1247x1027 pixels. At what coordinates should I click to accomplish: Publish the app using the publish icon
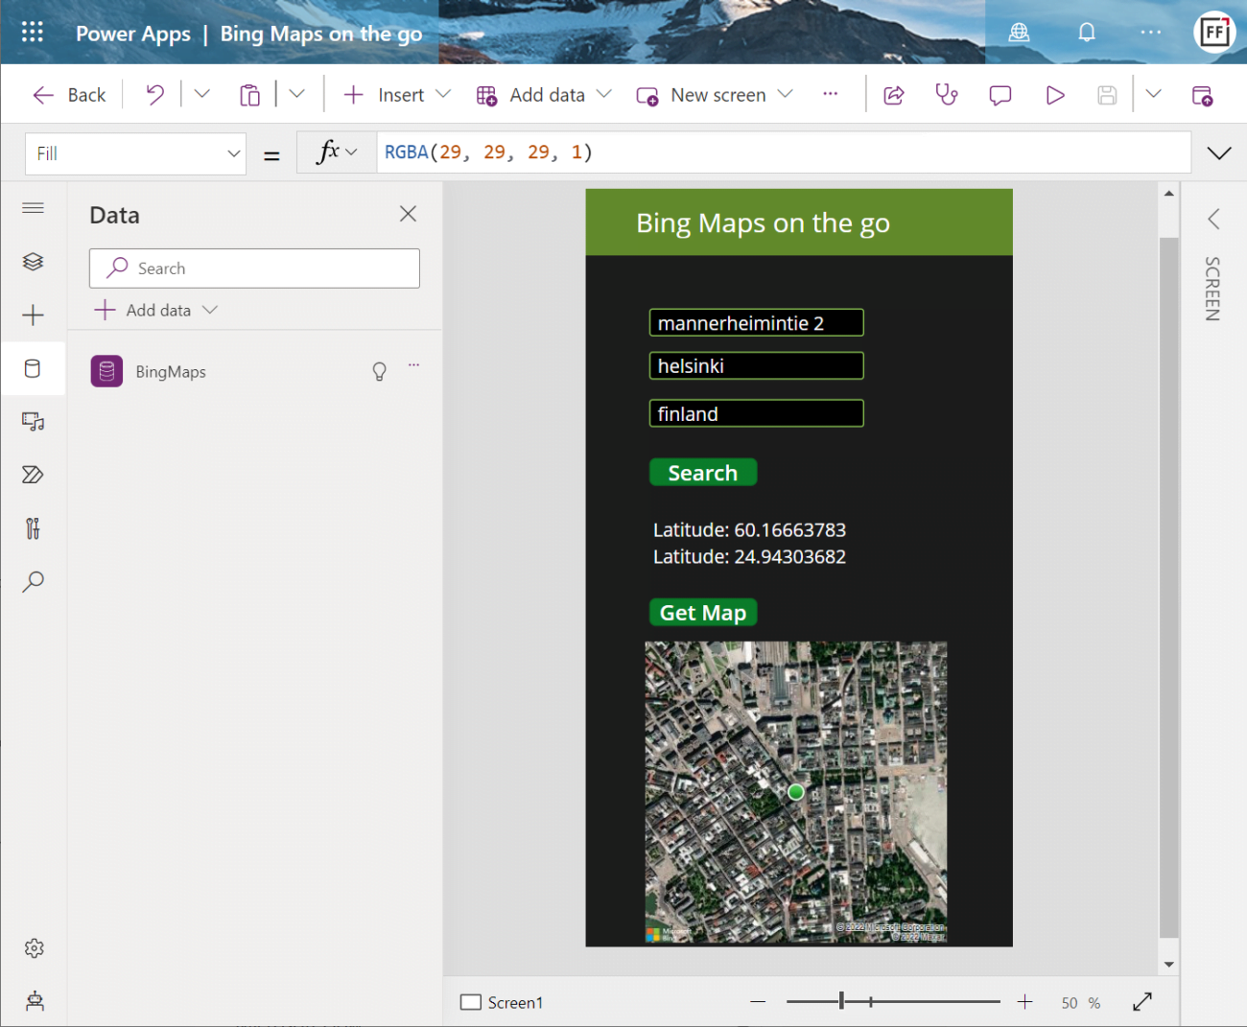(x=1202, y=94)
